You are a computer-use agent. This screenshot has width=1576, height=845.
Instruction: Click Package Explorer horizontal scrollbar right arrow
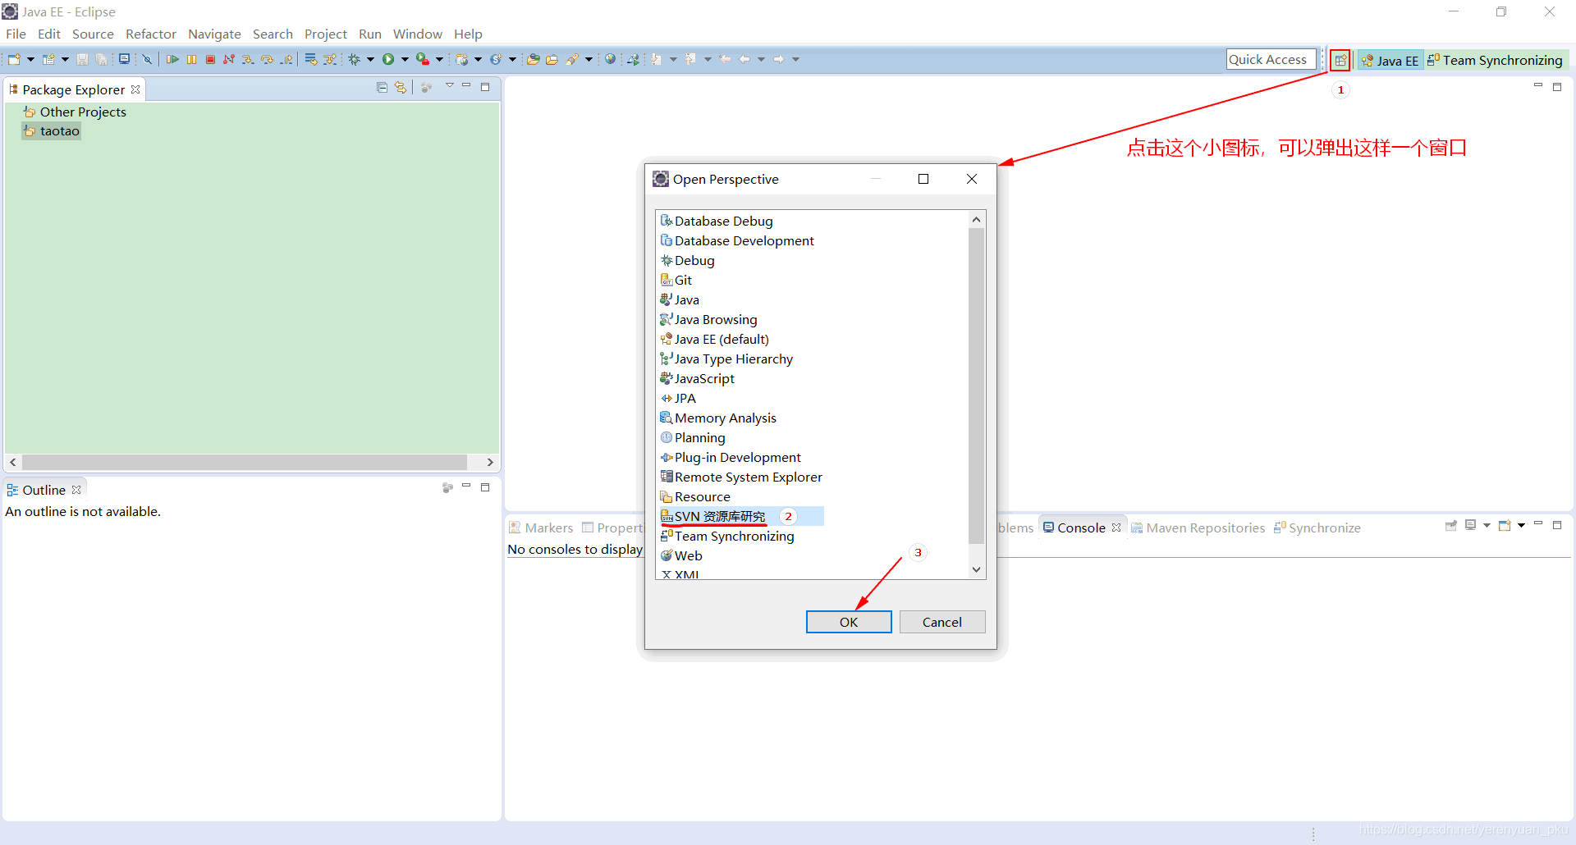490,462
